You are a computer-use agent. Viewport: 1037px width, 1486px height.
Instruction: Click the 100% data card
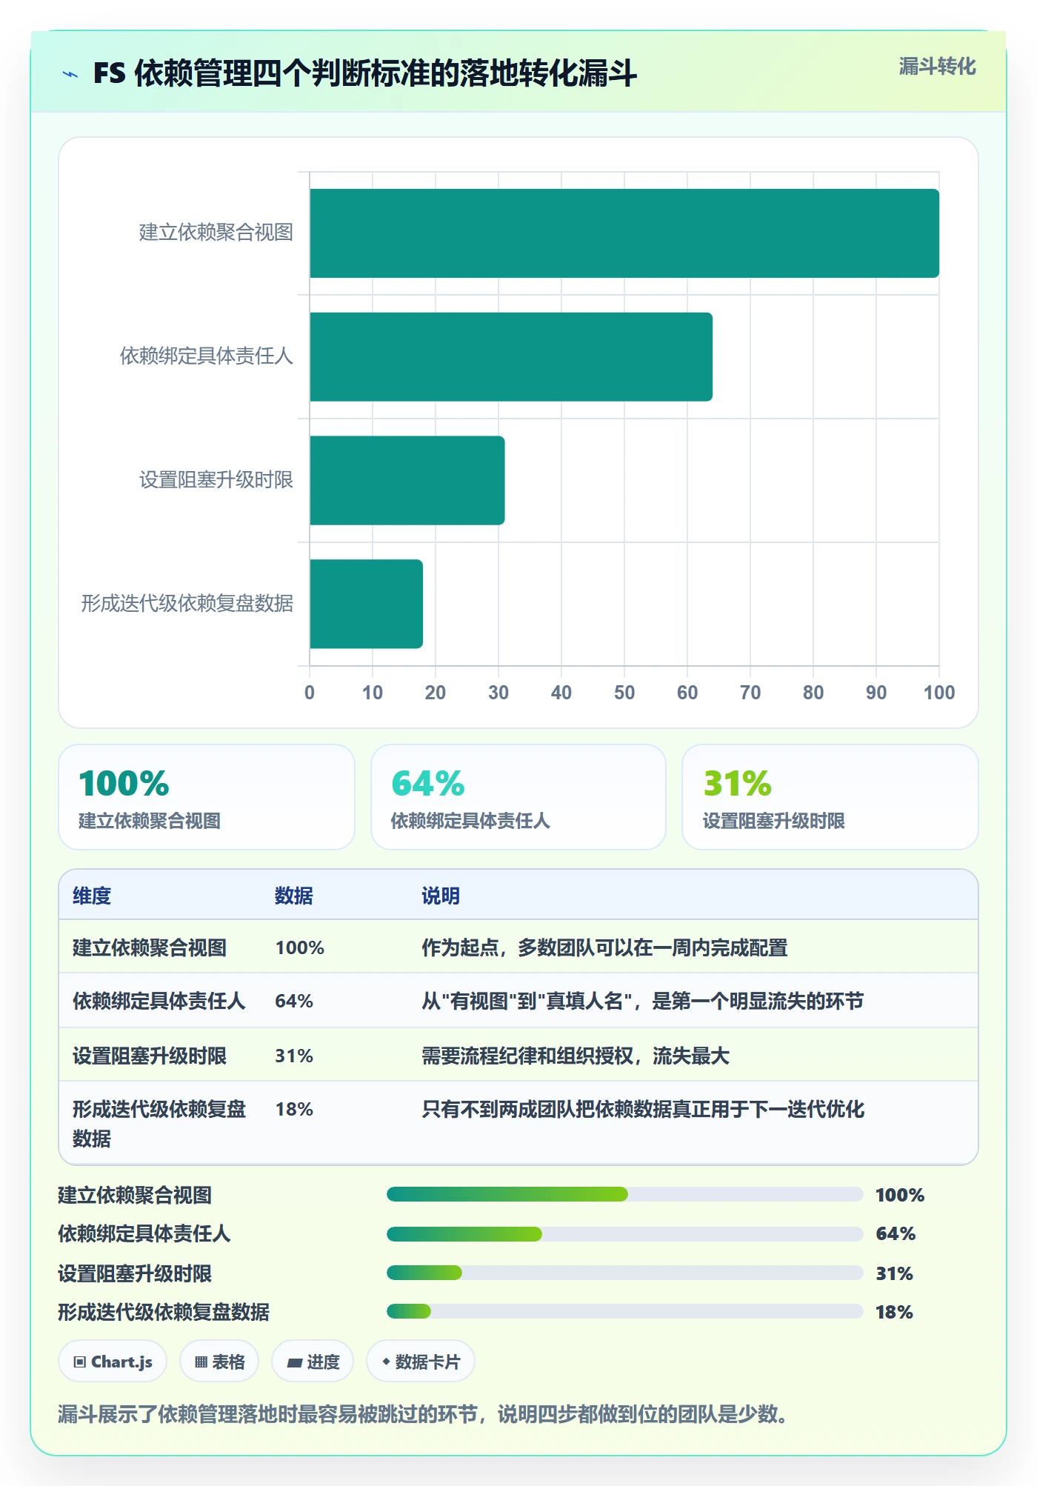coord(207,797)
